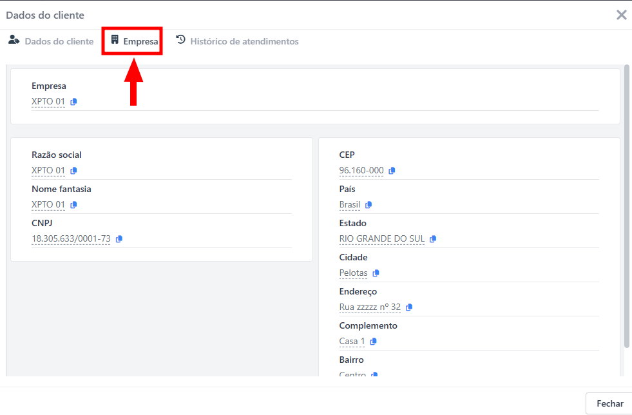The width and height of the screenshot is (632, 415).
Task: Copy the Cidade value Pelotas
Action: pos(376,273)
